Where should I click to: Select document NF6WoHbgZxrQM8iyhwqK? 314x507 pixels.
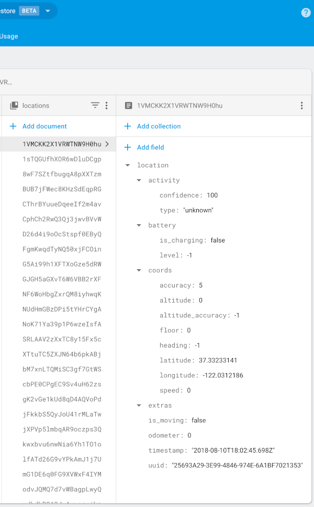(x=62, y=294)
